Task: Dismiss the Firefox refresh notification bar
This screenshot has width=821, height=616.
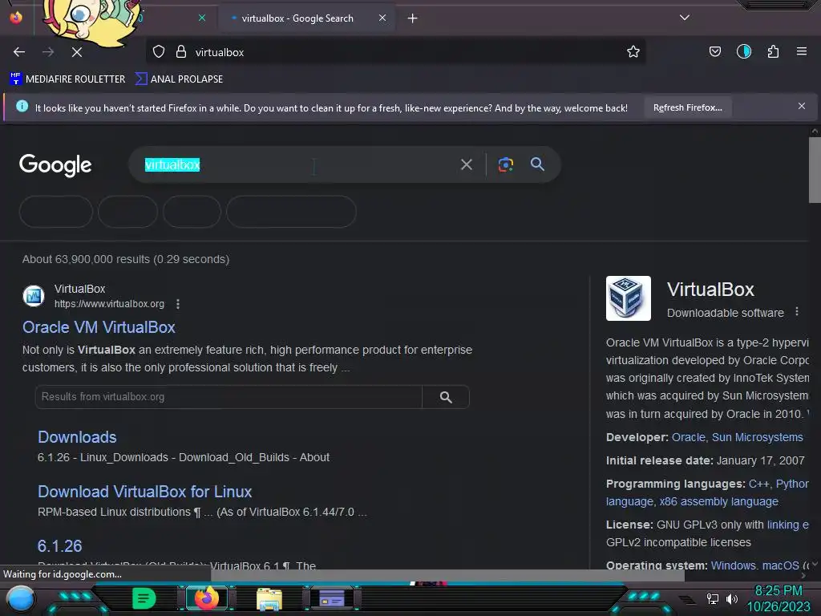Action: coord(801,107)
